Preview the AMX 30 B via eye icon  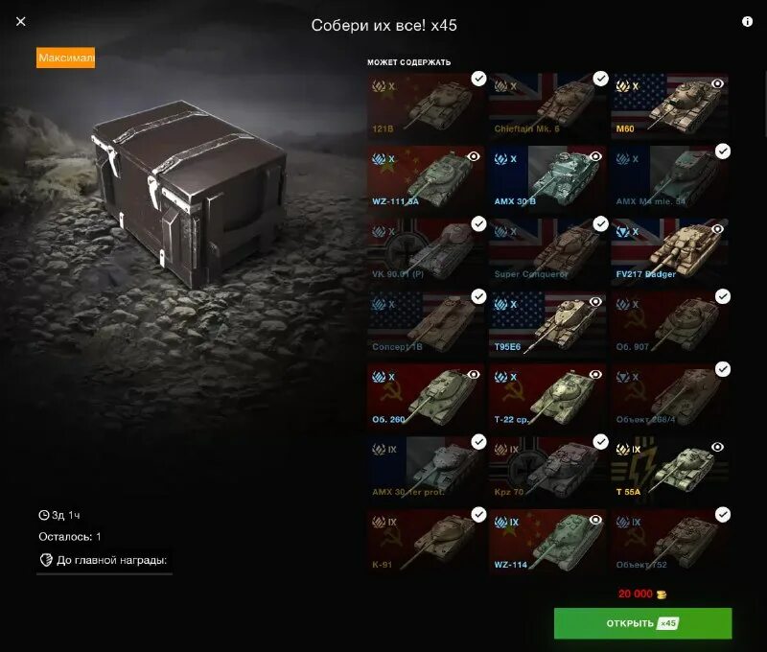tap(594, 156)
